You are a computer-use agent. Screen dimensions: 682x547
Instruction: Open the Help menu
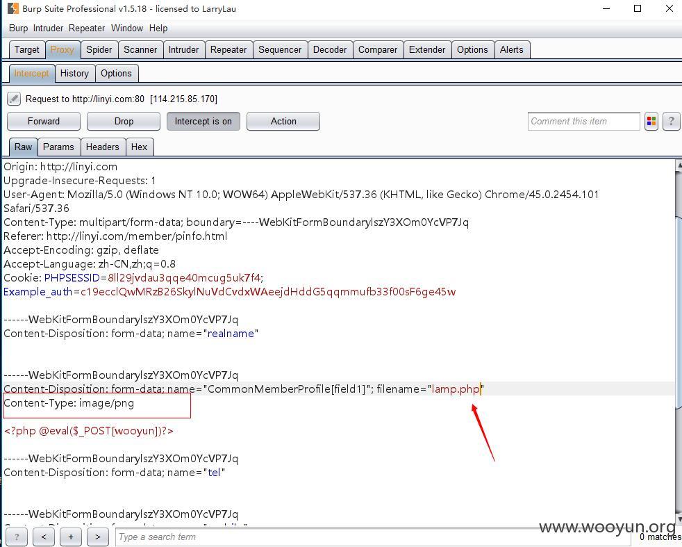click(x=158, y=28)
